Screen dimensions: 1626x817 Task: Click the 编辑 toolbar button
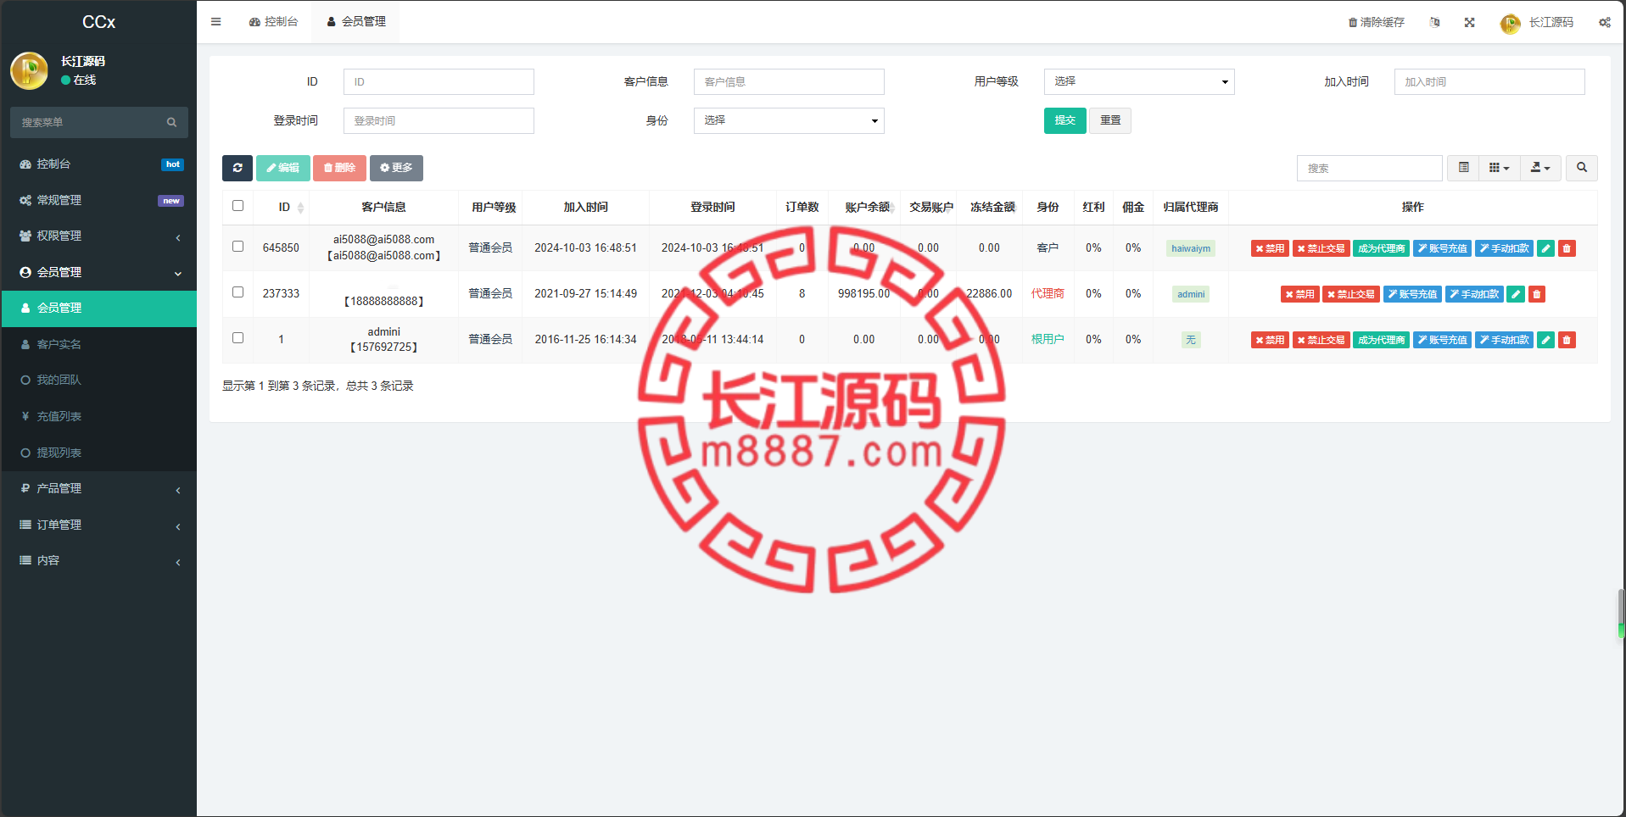(x=283, y=168)
